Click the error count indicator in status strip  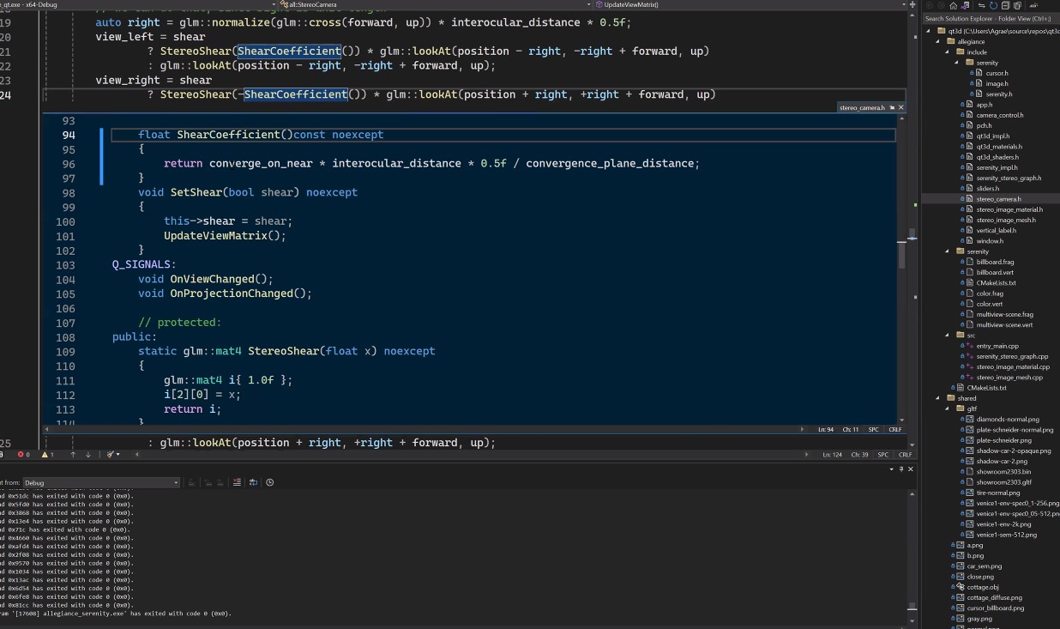point(23,455)
